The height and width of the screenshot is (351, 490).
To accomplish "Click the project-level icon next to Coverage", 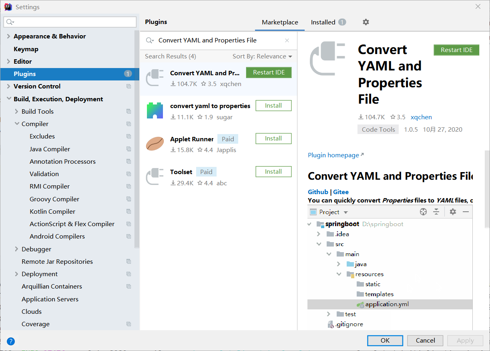I will coord(129,324).
